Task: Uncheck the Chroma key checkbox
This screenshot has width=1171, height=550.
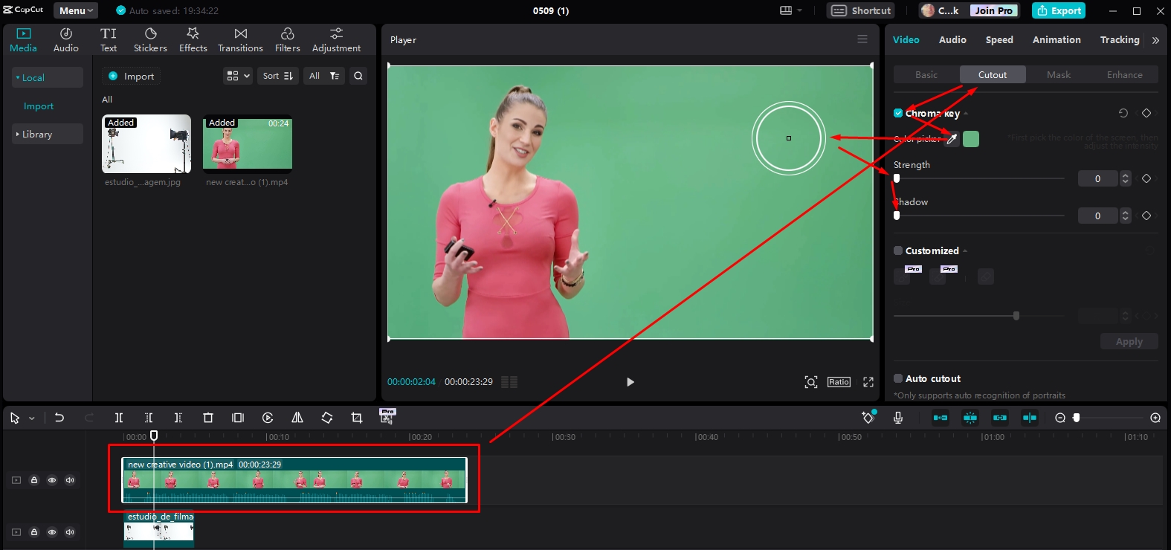Action: click(898, 114)
